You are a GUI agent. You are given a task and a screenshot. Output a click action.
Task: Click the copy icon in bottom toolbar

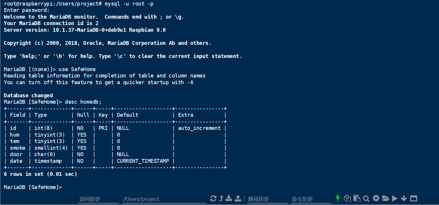coord(347,198)
